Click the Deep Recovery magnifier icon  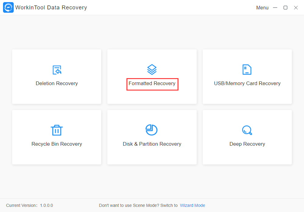click(x=247, y=130)
